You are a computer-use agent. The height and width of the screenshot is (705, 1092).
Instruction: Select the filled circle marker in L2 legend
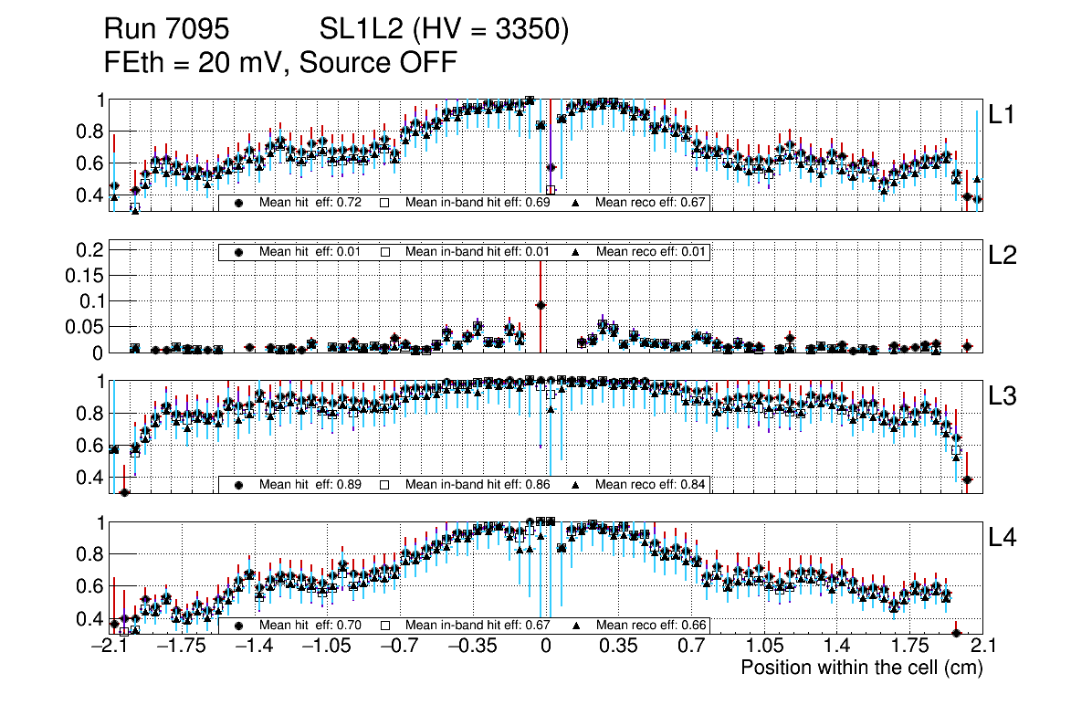tap(238, 252)
